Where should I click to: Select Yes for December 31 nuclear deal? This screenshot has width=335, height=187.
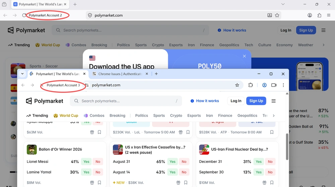coord(259,162)
